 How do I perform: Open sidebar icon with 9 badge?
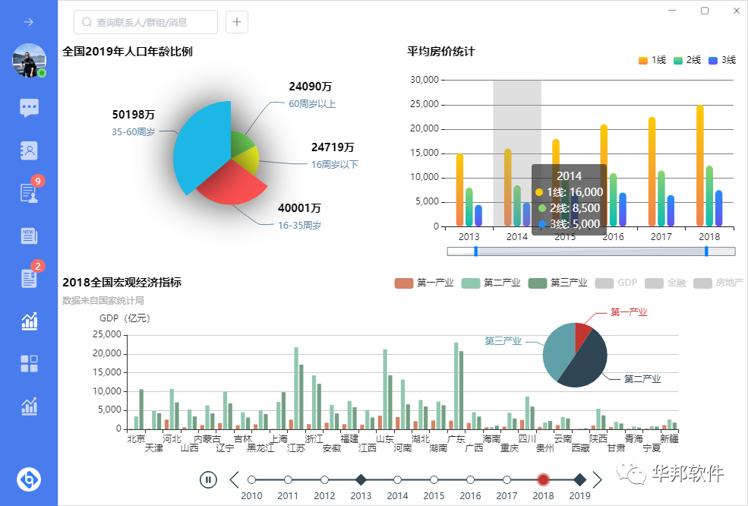(x=29, y=193)
